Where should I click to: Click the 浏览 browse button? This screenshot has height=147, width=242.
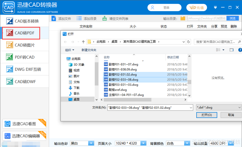(233, 19)
